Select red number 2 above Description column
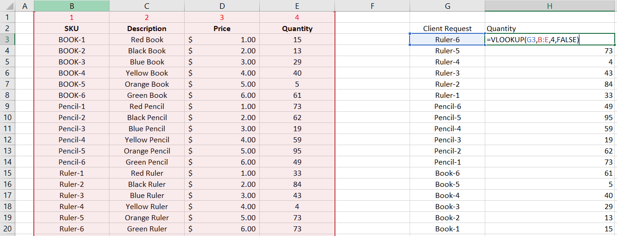The height and width of the screenshot is (236, 617). pyautogui.click(x=147, y=18)
